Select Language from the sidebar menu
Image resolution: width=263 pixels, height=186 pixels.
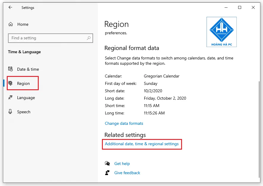(26, 97)
